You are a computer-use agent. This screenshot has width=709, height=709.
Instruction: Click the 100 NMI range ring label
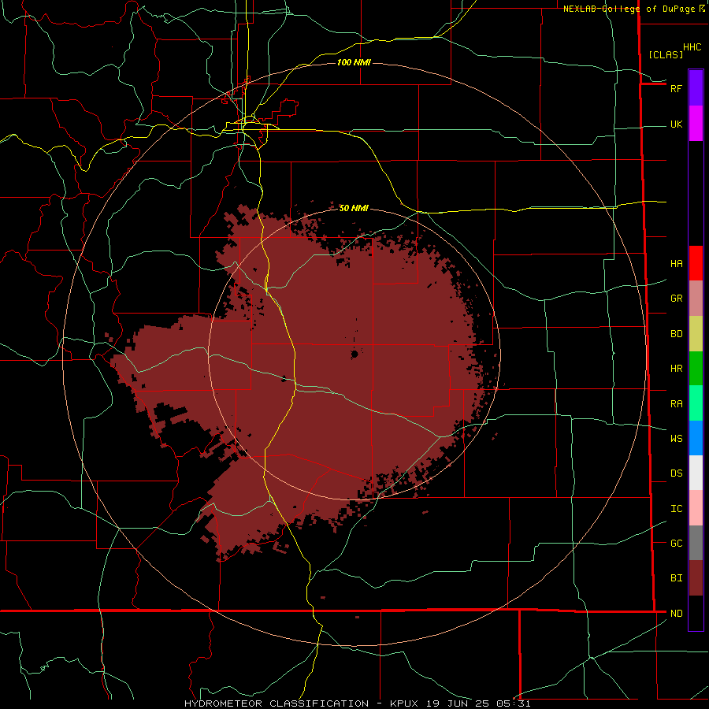(x=354, y=62)
